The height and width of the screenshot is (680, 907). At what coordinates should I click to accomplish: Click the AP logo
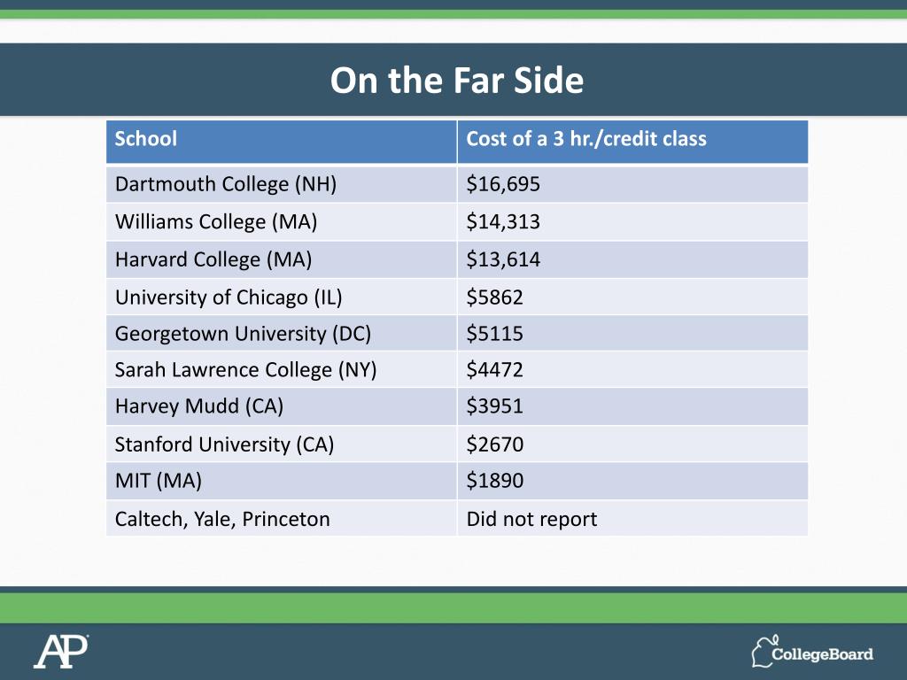click(x=61, y=652)
